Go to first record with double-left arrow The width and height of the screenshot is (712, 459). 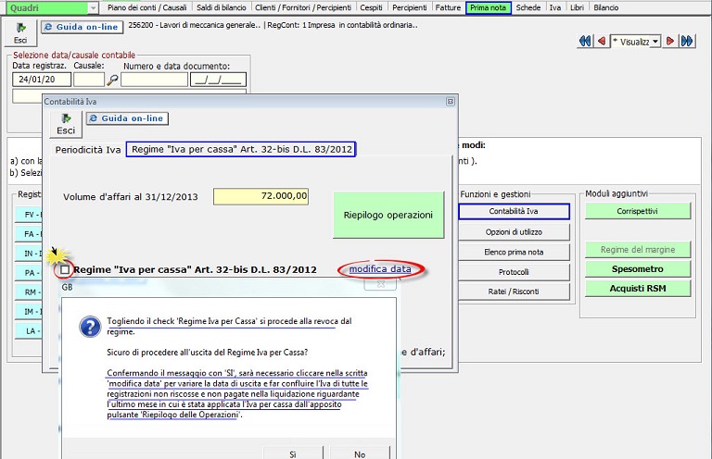[x=585, y=42]
